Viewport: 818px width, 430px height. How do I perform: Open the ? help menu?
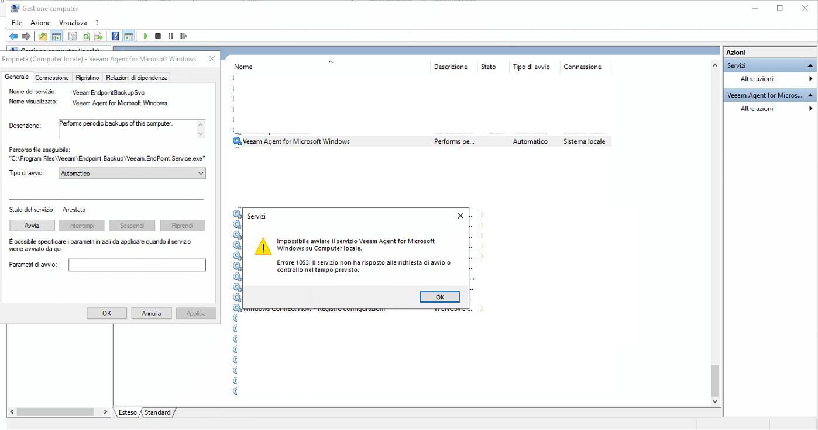97,23
